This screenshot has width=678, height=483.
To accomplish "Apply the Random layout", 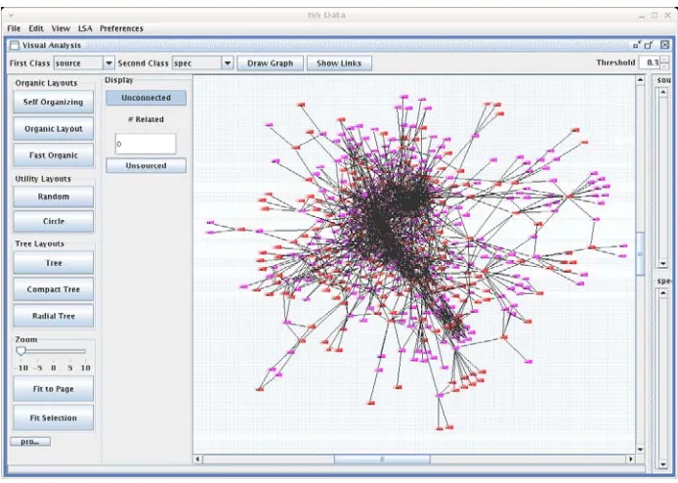I will (x=53, y=197).
